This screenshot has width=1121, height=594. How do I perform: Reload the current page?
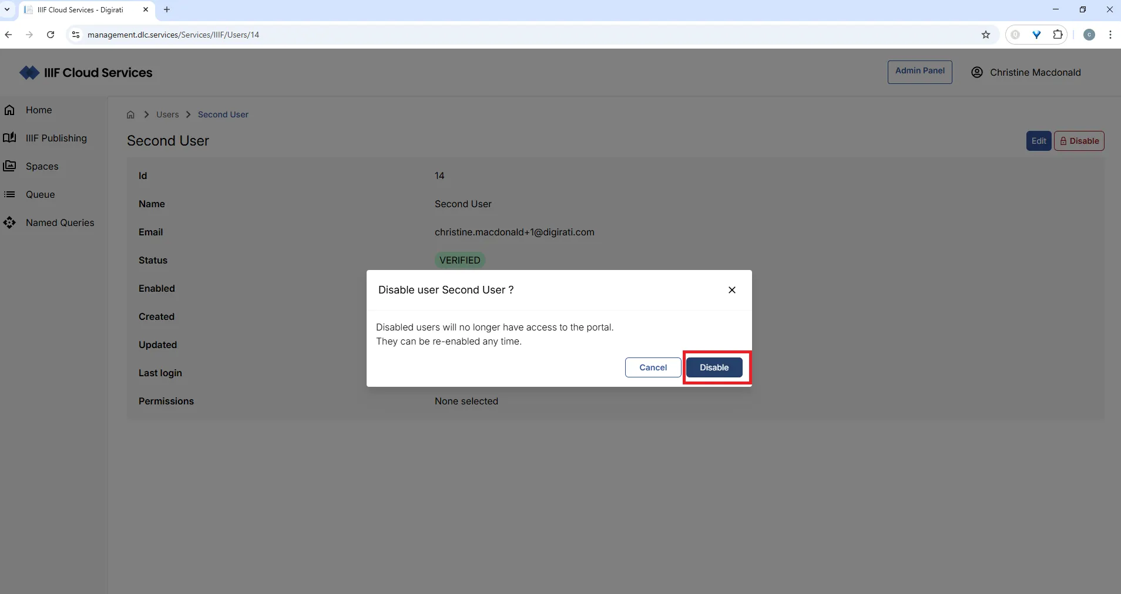click(x=51, y=35)
